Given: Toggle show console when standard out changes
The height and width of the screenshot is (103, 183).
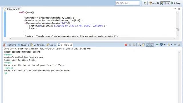Looking at the screenshot, I should [x=148, y=45].
